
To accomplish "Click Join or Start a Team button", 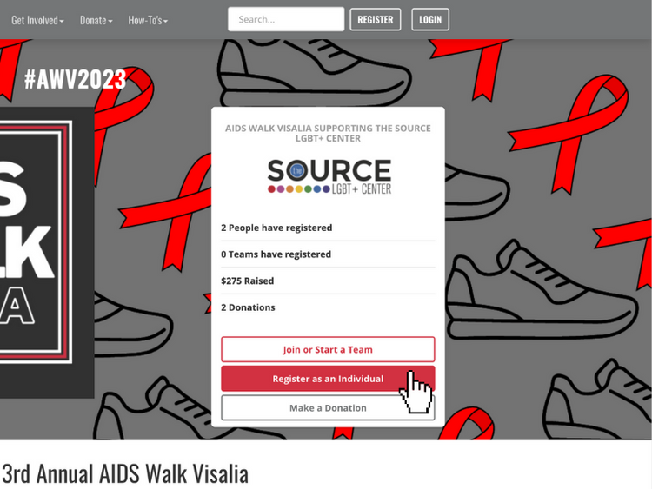I will [x=328, y=349].
